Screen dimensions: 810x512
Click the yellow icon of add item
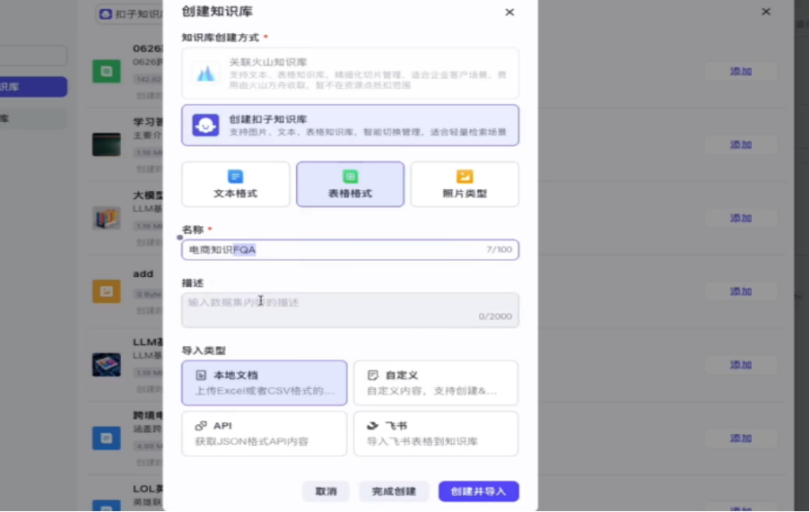107,291
